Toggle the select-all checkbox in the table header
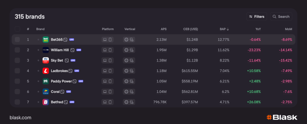 pyautogui.click(x=17, y=29)
